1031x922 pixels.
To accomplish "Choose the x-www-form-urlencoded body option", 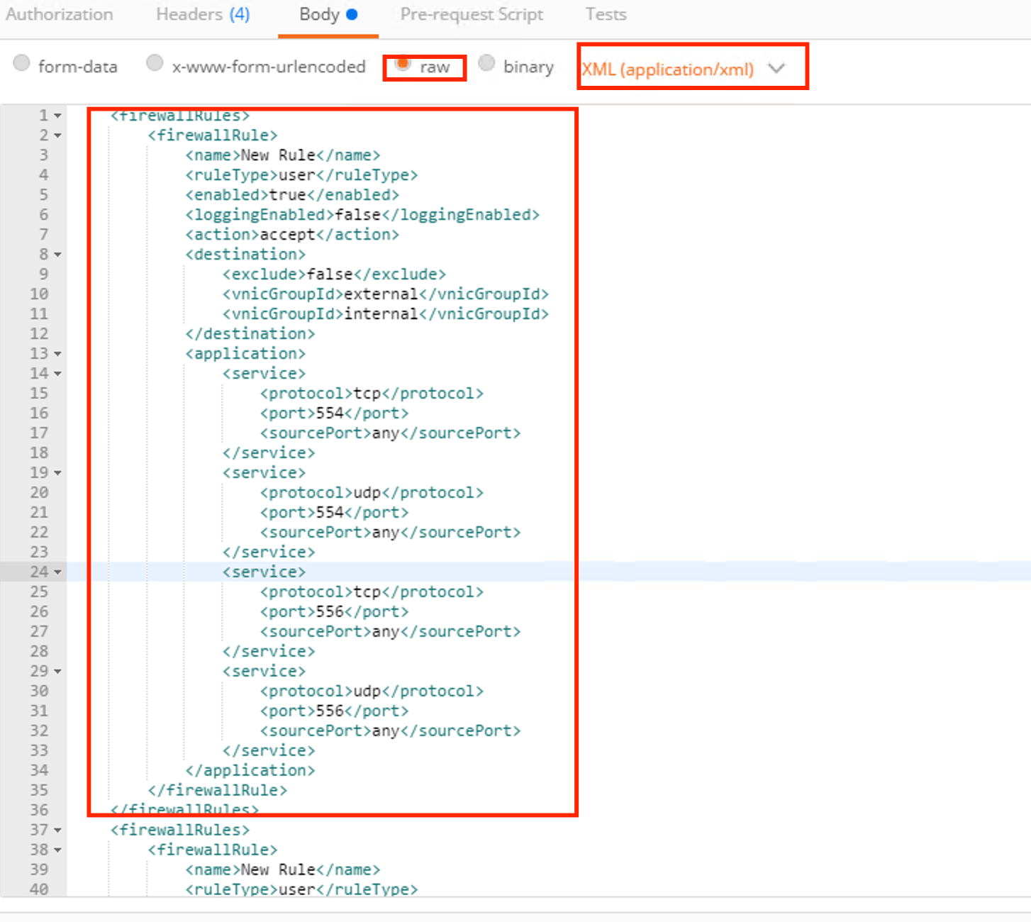I will coord(155,64).
